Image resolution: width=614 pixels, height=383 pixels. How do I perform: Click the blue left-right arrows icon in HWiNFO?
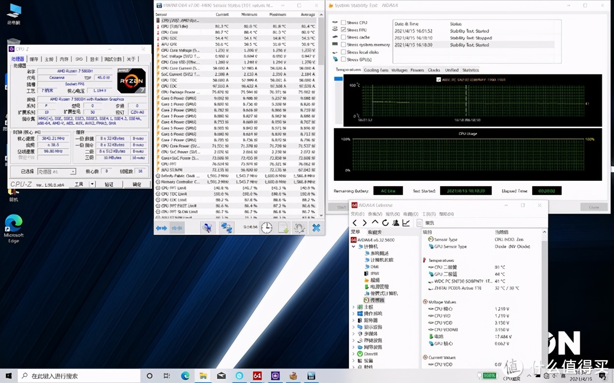point(161,228)
